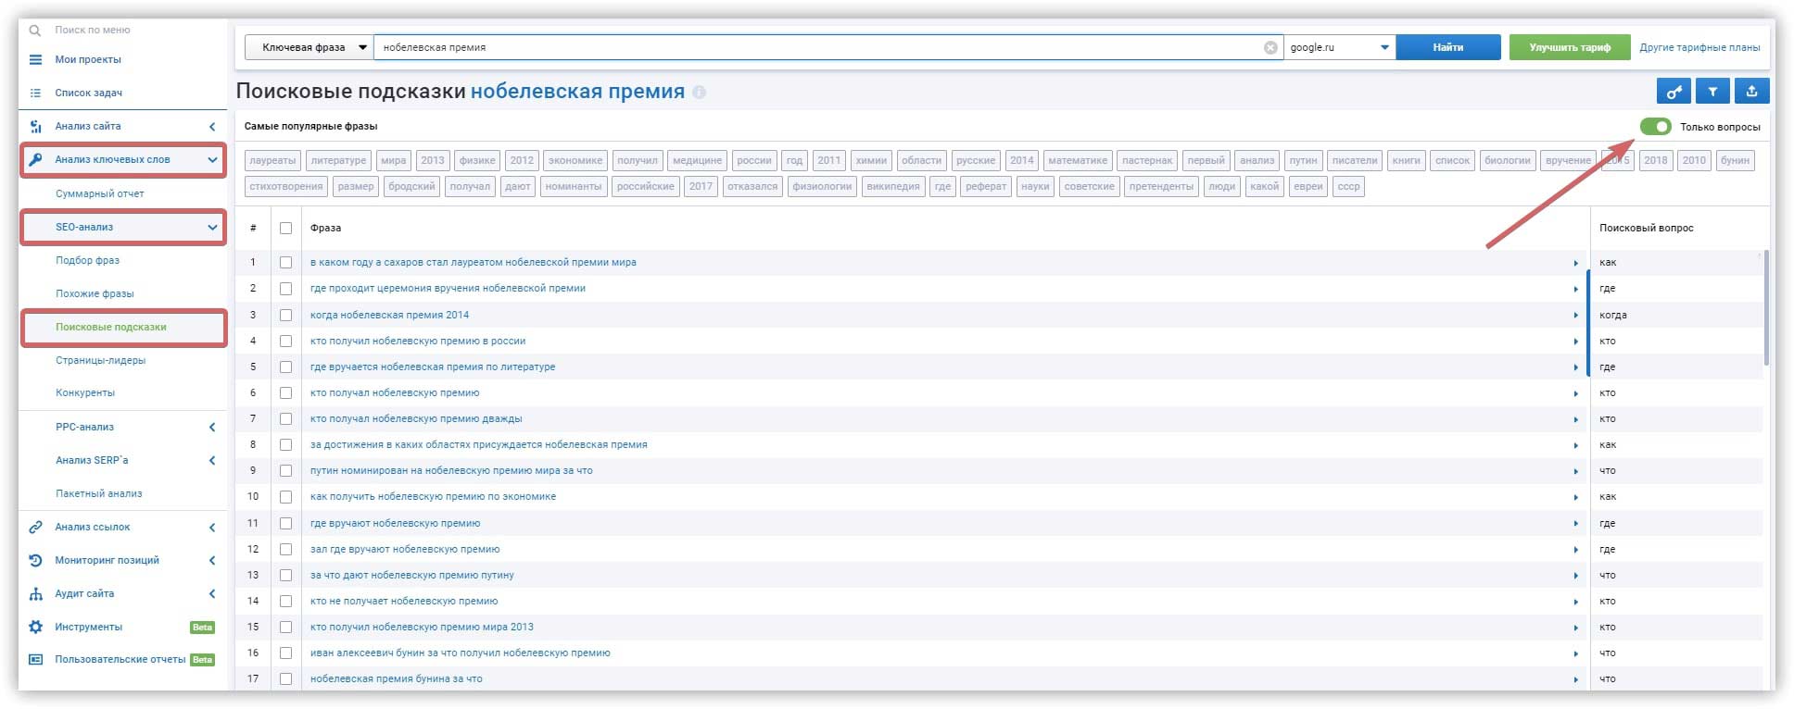Image resolution: width=1794 pixels, height=709 pixels.
Task: Click the Мониторинг позиций clock icon
Action: pos(35,560)
